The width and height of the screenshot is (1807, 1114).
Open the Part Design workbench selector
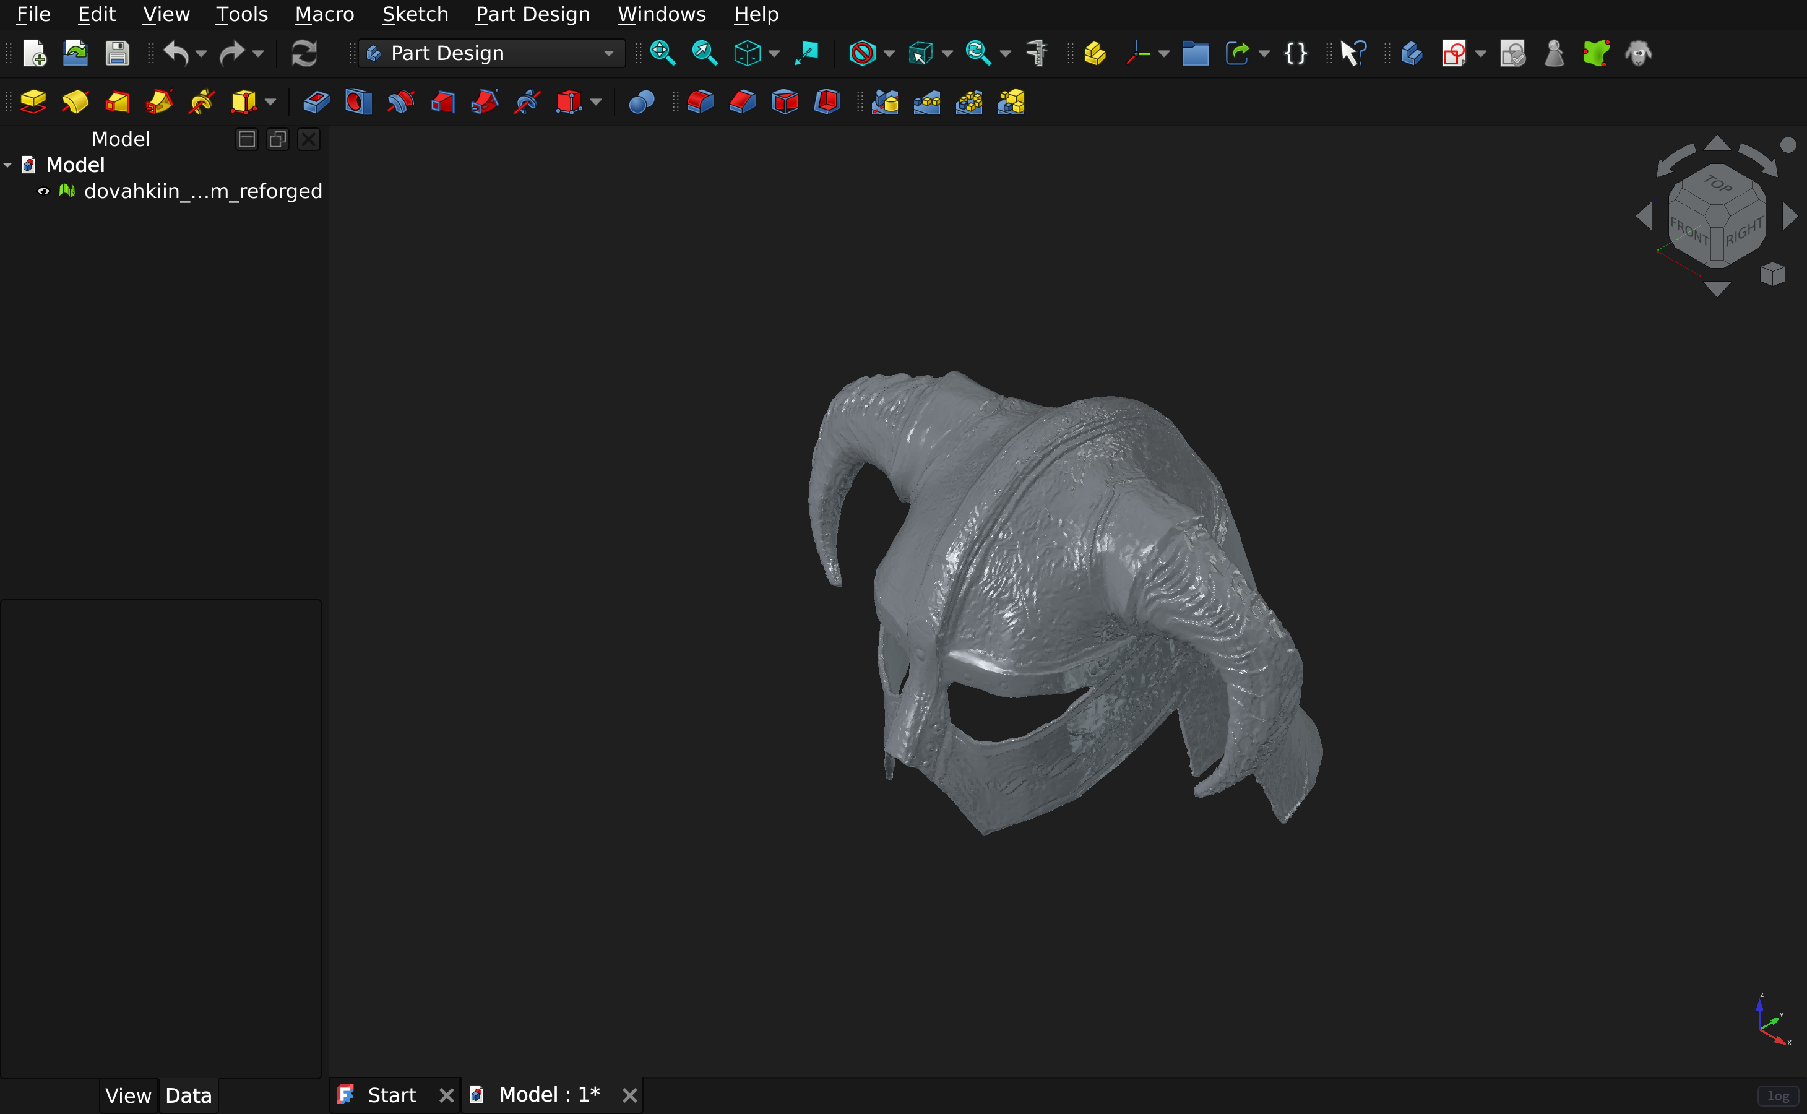tap(491, 54)
